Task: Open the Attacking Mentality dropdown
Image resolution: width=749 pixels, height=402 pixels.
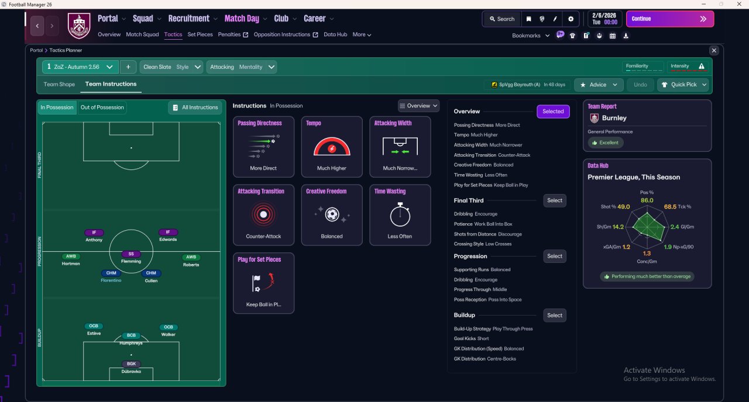Action: [242, 67]
